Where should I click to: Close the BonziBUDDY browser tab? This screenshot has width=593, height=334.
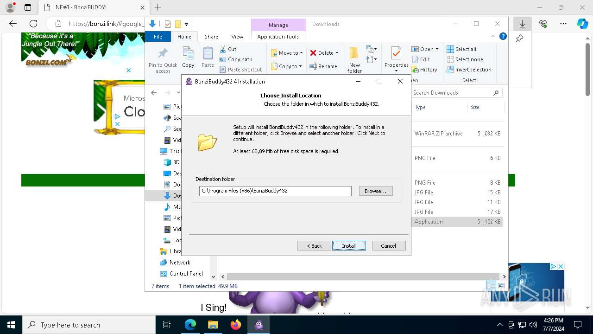pos(142,7)
